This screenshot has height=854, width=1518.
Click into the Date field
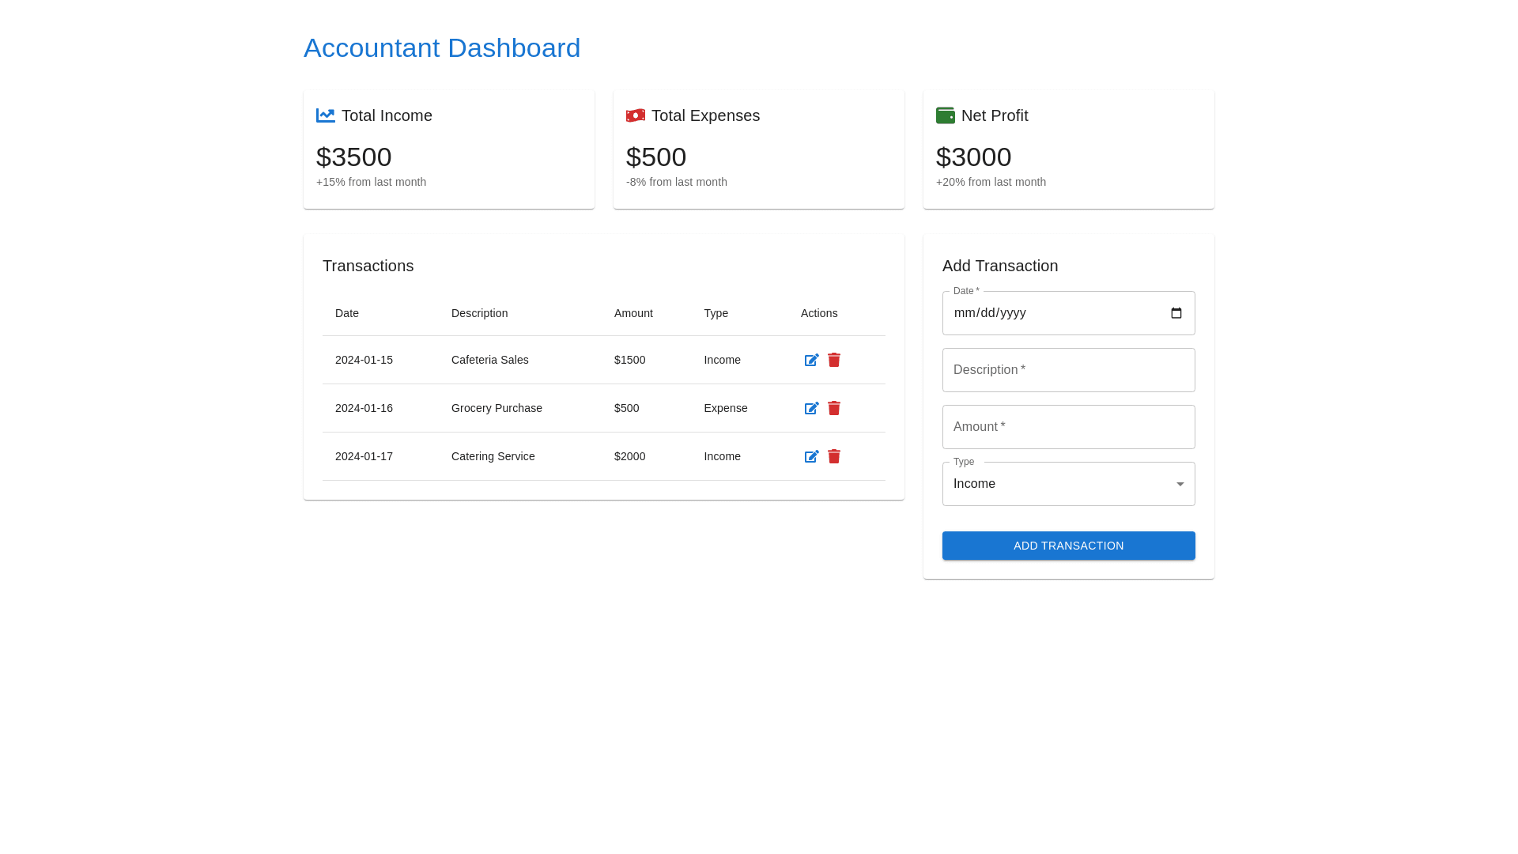point(1028,313)
